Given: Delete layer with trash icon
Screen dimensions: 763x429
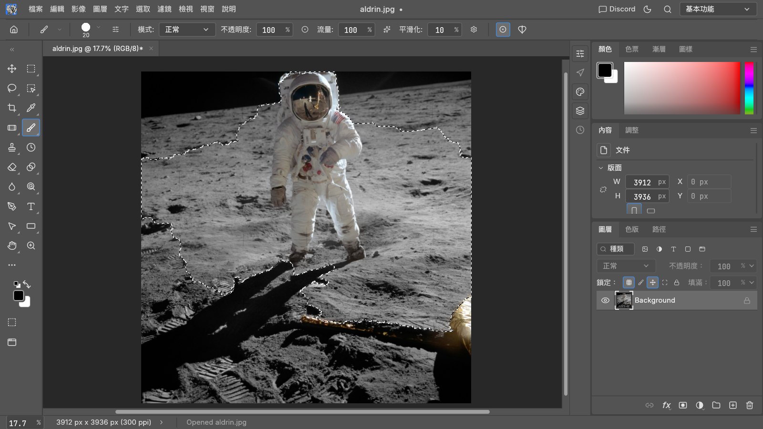Looking at the screenshot, I should [x=750, y=405].
